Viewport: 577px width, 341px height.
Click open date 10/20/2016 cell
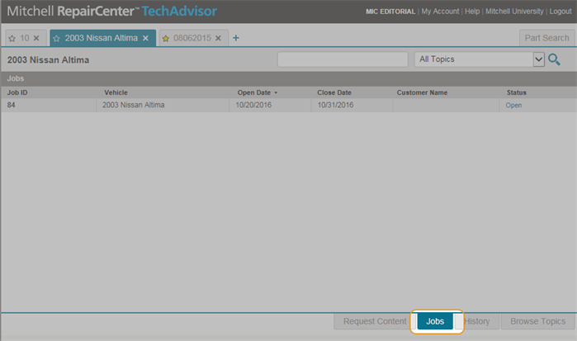270,105
